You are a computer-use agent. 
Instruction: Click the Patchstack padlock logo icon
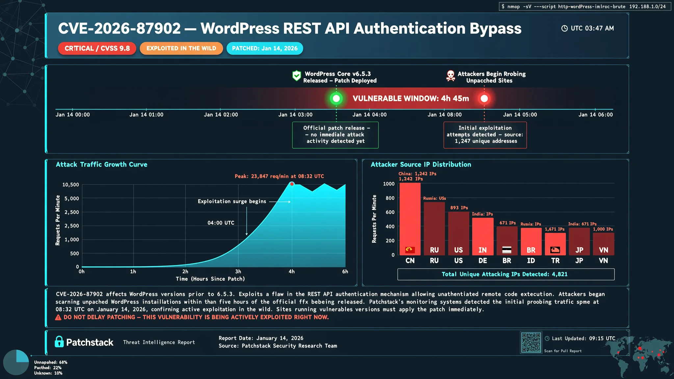(x=59, y=342)
